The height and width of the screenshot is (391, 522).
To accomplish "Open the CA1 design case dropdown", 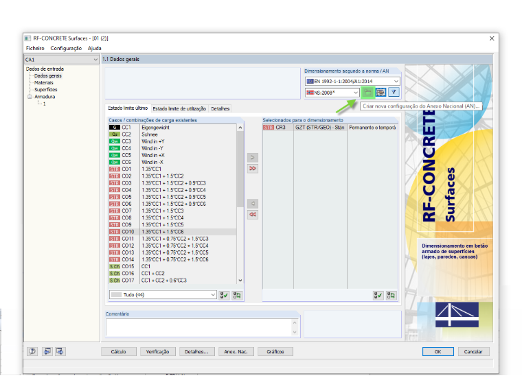I will [62, 60].
